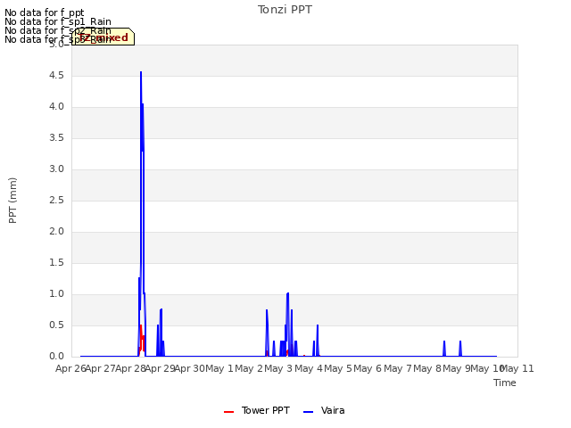Click the Apr 26 x-axis tick label

pyautogui.click(x=70, y=368)
